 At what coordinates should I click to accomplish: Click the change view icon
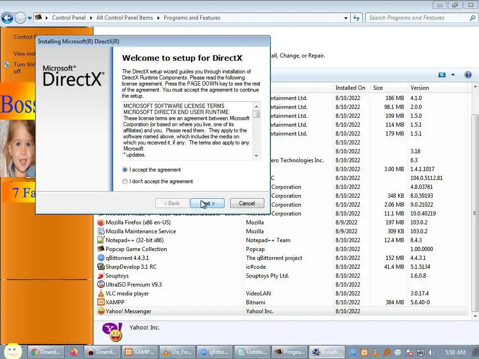[442, 75]
